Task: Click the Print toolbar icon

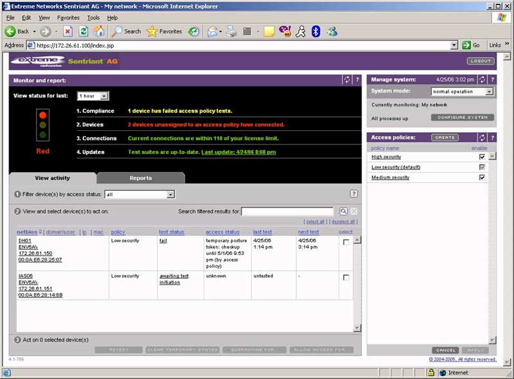Action: 232,31
